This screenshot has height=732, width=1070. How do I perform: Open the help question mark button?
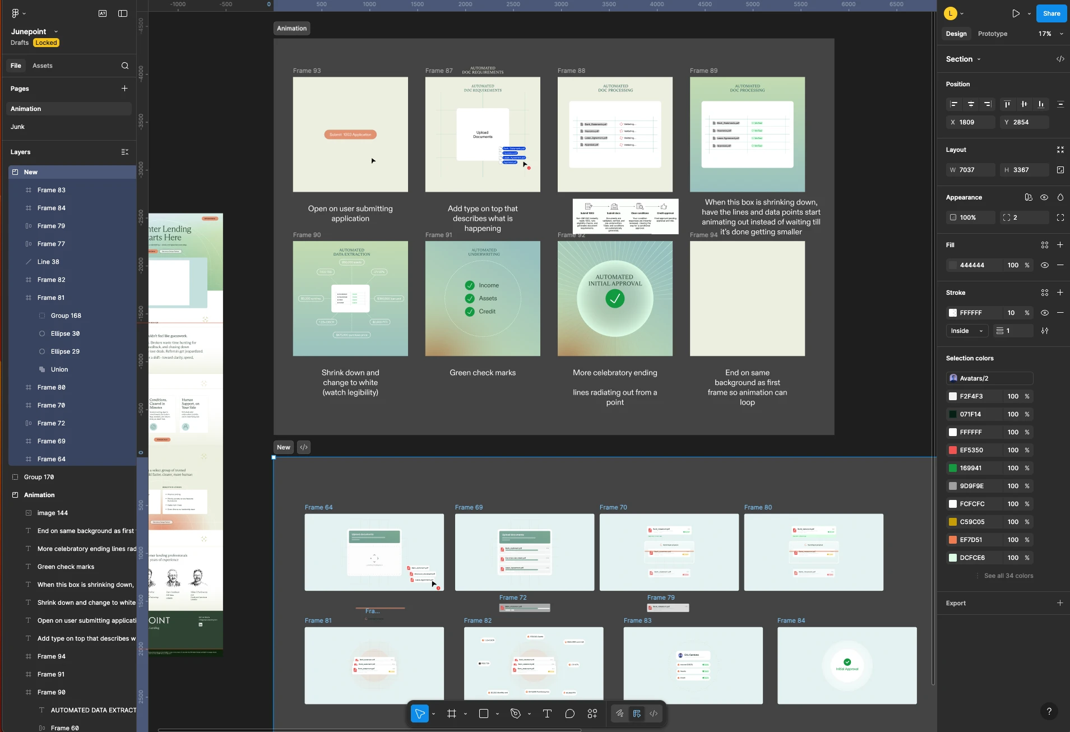(1049, 711)
